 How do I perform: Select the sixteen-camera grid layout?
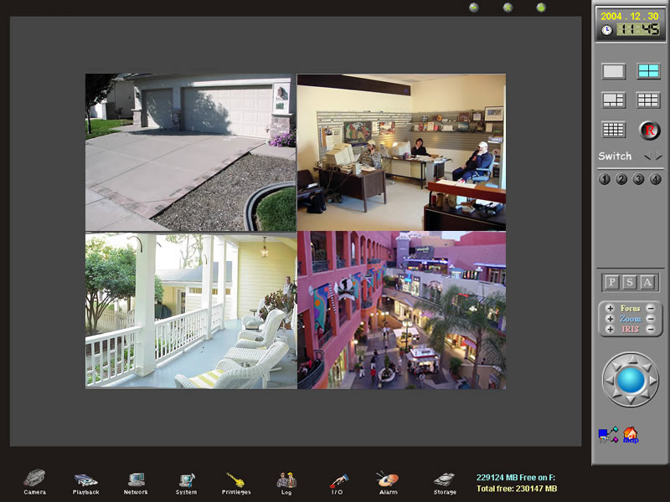click(x=614, y=130)
